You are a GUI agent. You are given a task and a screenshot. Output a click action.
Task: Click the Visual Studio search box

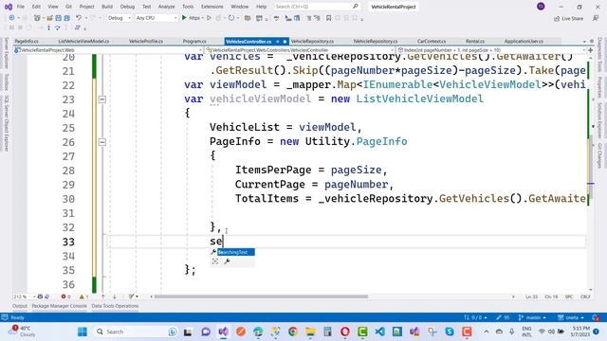coord(316,7)
